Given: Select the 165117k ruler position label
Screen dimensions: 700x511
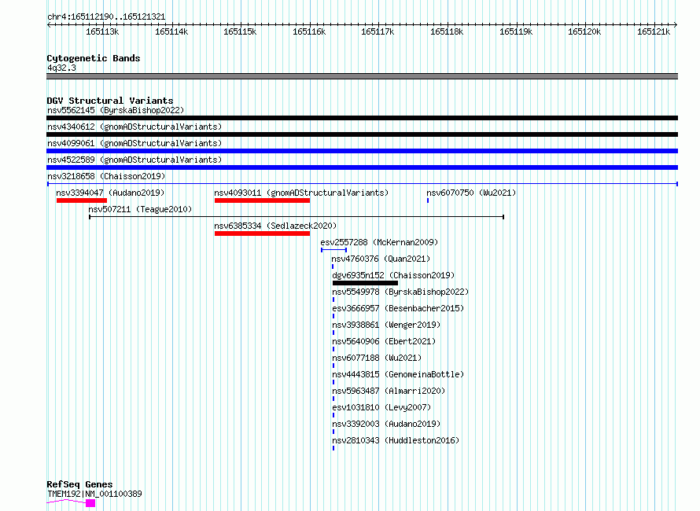Looking at the screenshot, I should pos(378,31).
